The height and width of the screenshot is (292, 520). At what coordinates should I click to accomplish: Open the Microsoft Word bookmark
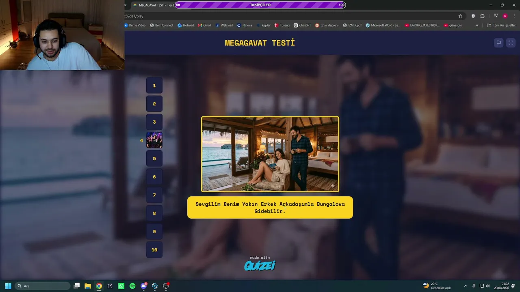pyautogui.click(x=383, y=25)
